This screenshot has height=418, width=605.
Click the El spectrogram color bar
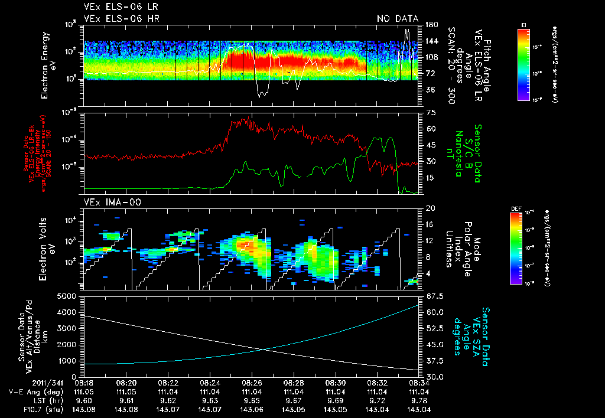point(523,64)
